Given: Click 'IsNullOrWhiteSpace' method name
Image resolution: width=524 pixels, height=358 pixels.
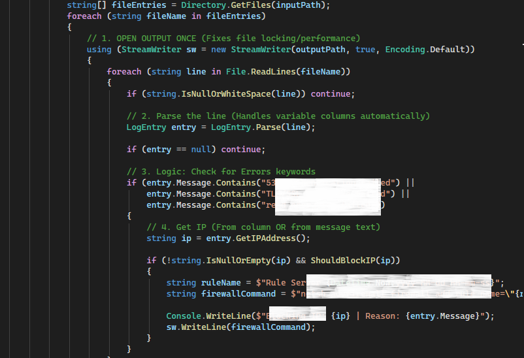Looking at the screenshot, I should pyautogui.click(x=226, y=94).
